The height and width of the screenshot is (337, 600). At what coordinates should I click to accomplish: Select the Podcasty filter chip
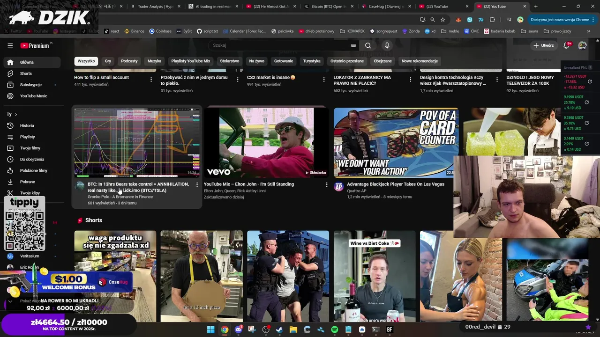pyautogui.click(x=129, y=61)
